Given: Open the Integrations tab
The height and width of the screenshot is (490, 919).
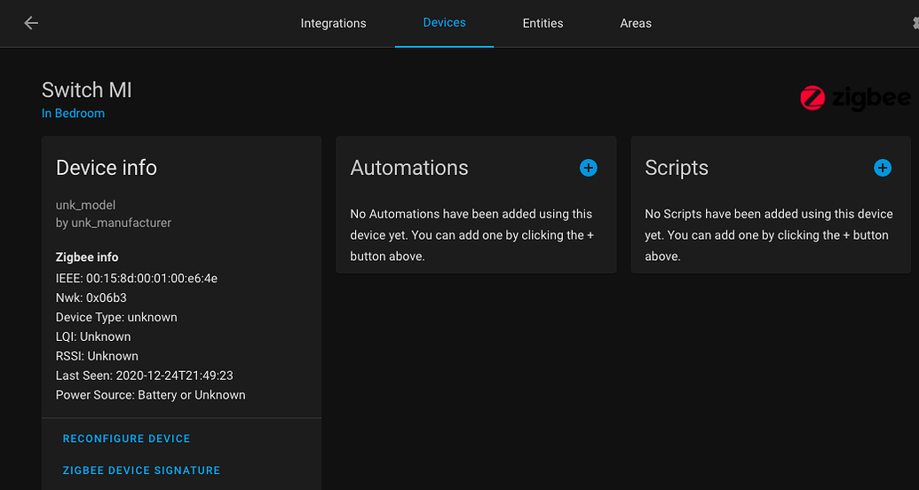Looking at the screenshot, I should (333, 23).
